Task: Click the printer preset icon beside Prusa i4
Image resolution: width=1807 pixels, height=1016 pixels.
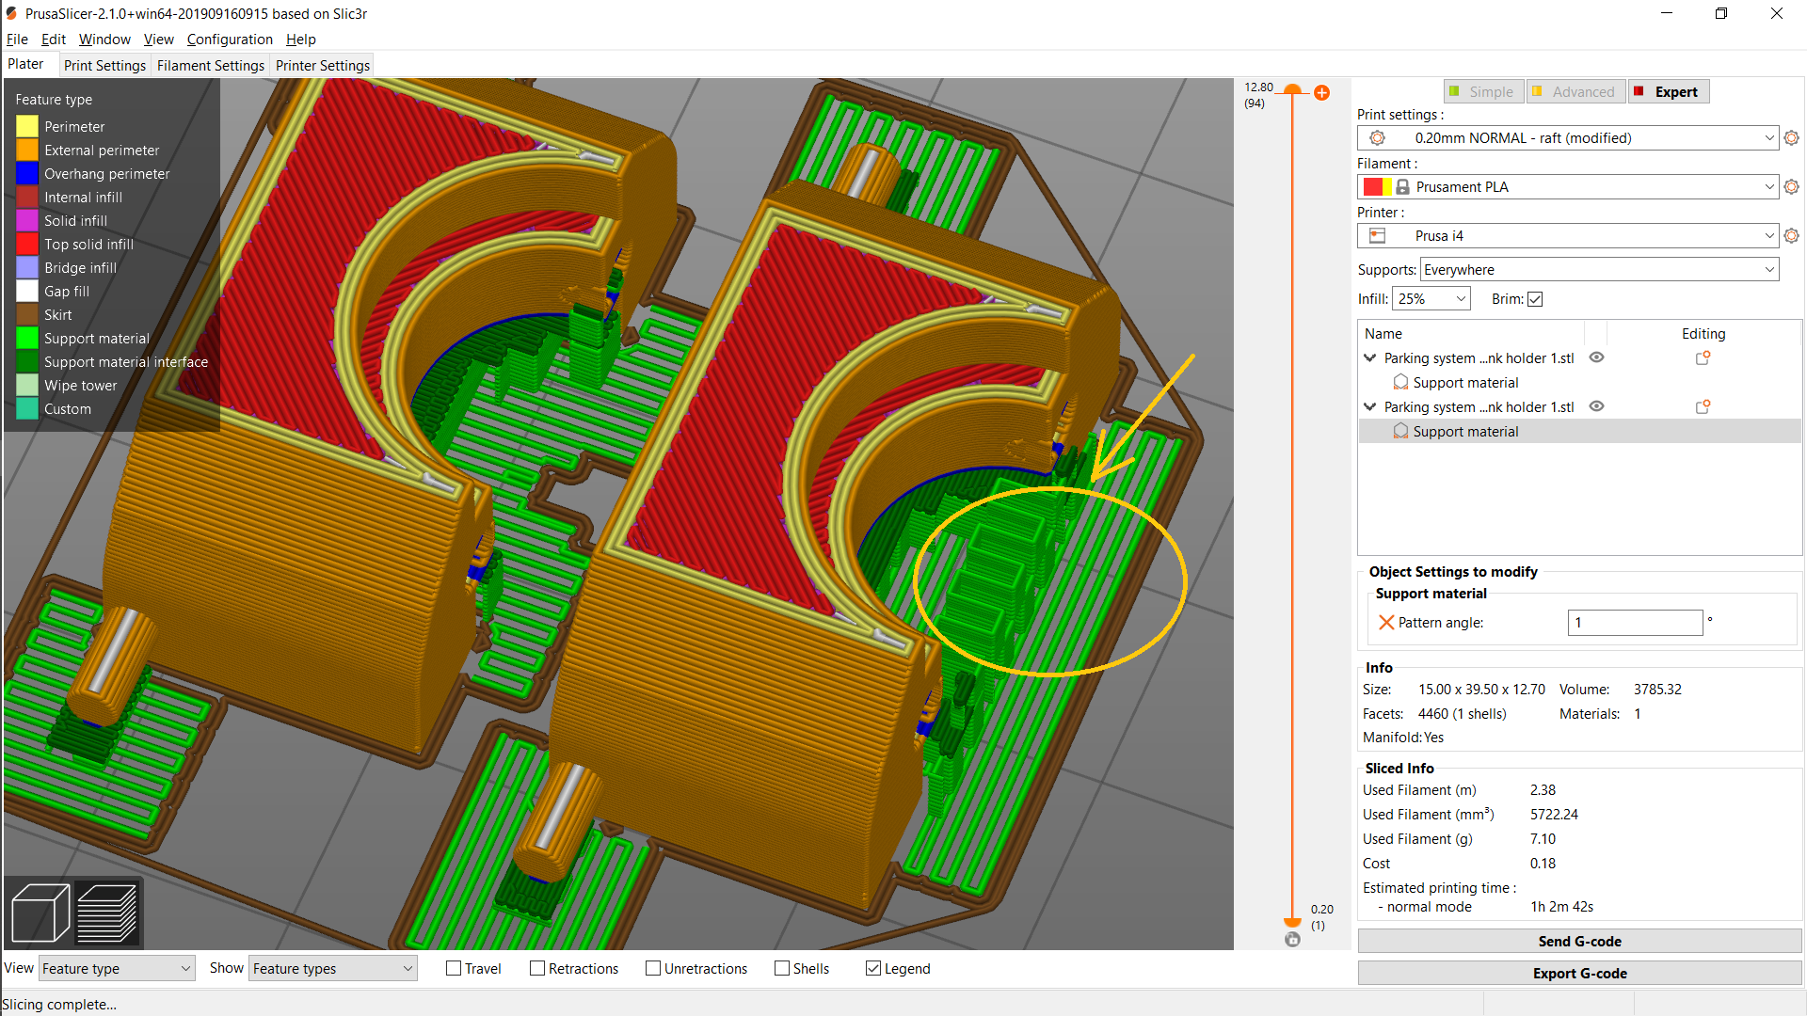Action: (x=1377, y=236)
